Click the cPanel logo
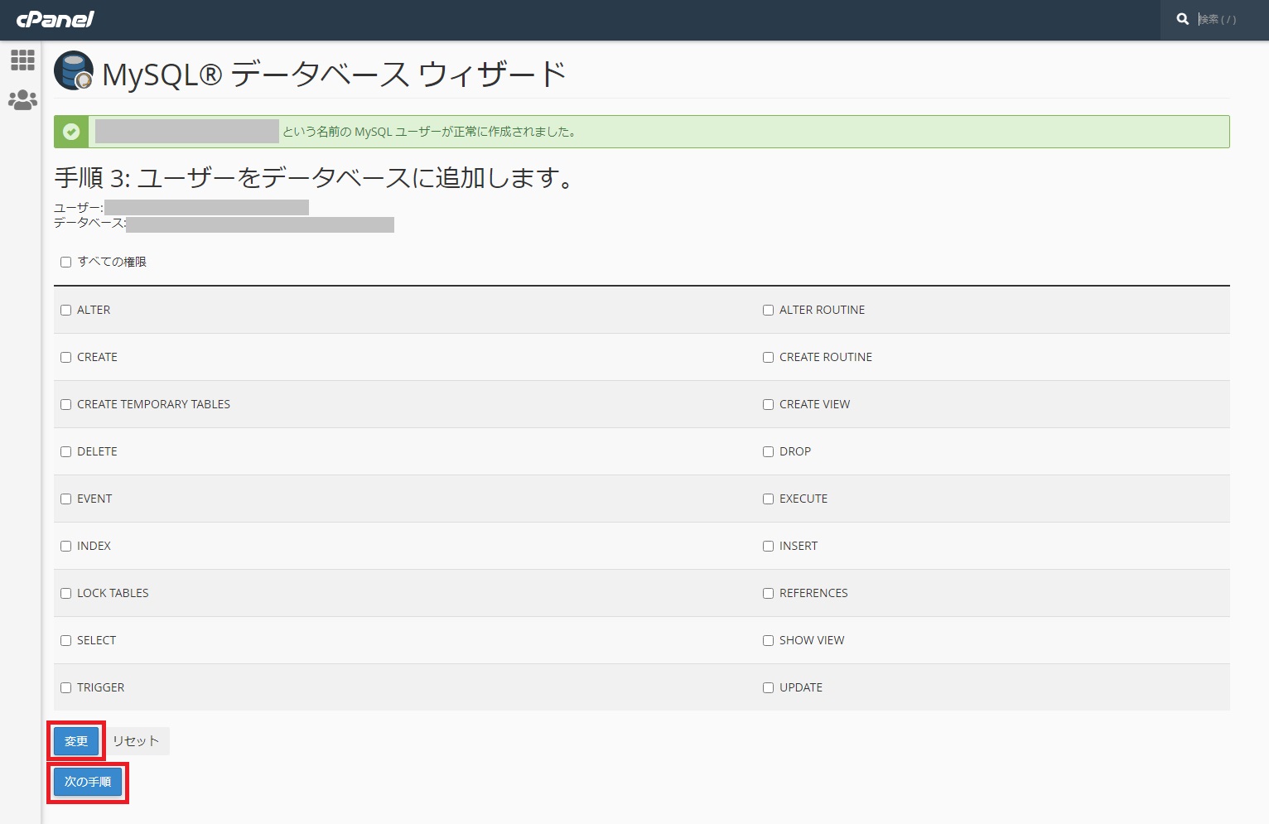This screenshot has height=824, width=1269. click(x=55, y=19)
